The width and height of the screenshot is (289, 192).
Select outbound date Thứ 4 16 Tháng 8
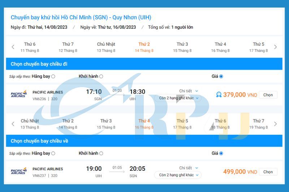pyautogui.click(x=220, y=47)
